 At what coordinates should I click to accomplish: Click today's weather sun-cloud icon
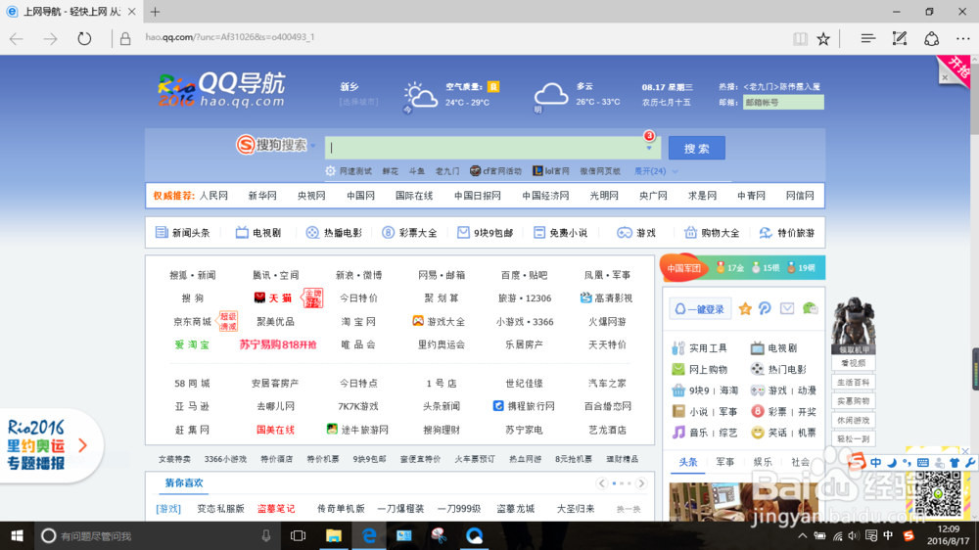click(x=420, y=96)
